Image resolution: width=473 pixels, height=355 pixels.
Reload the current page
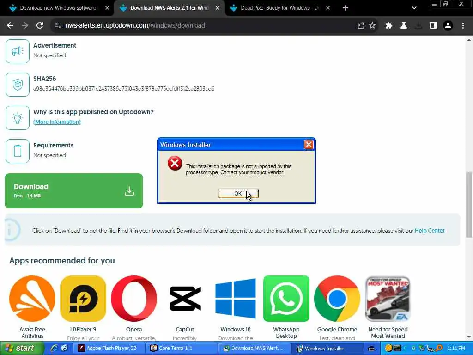[x=40, y=26]
